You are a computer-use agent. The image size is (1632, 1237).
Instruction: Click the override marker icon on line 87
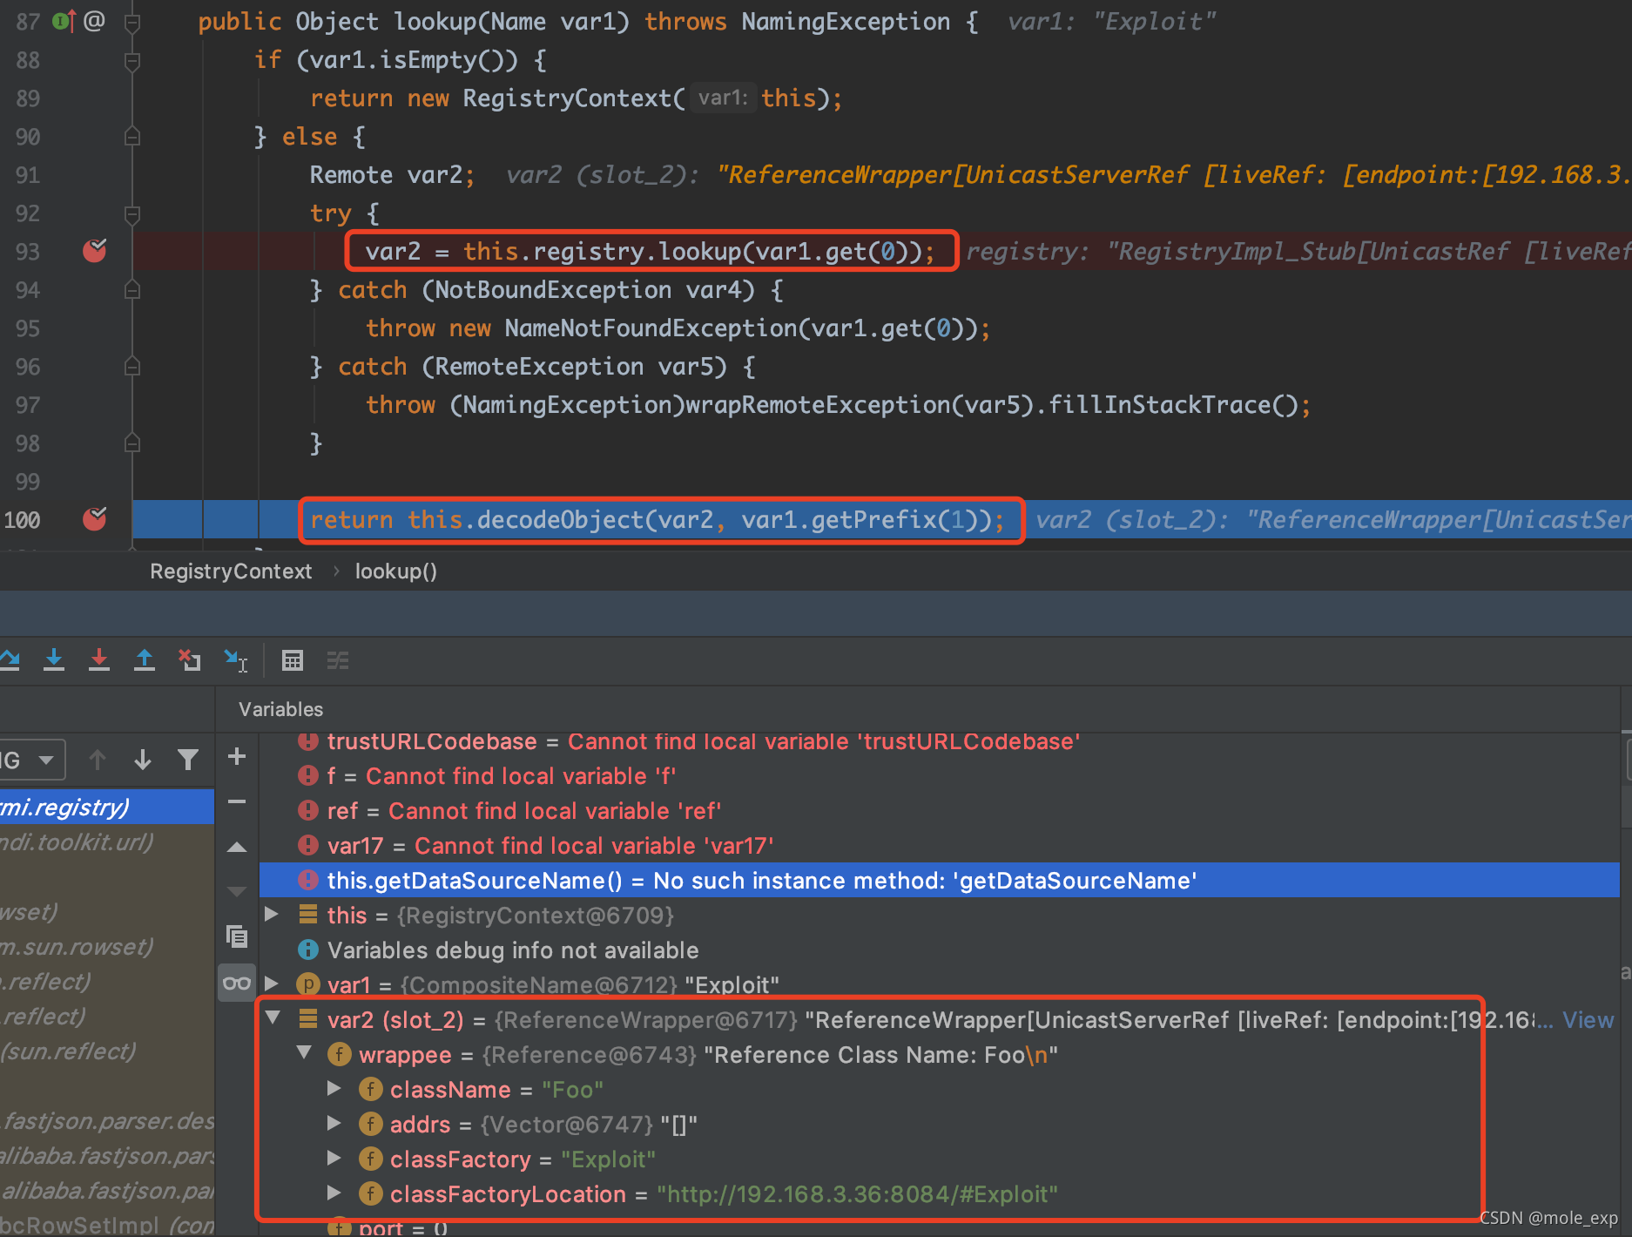pos(64,21)
